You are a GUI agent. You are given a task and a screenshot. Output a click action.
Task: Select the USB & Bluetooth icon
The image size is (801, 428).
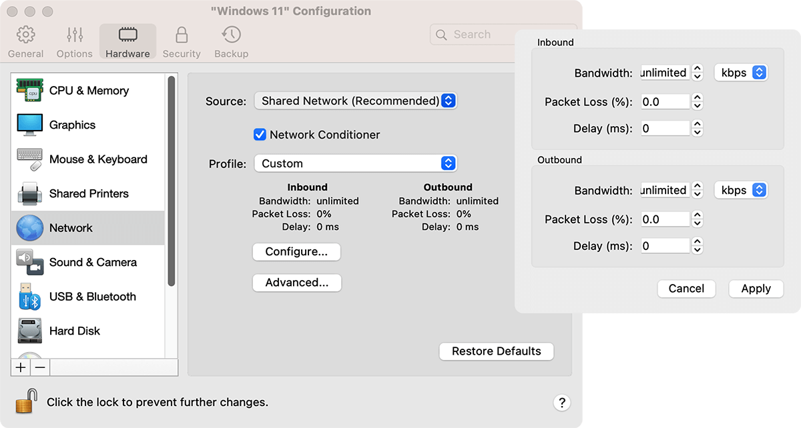30,297
